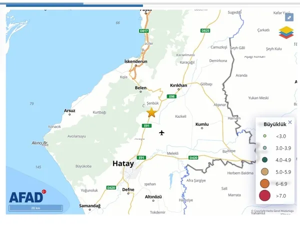Click the Karaçağıl village label

[187, 62]
